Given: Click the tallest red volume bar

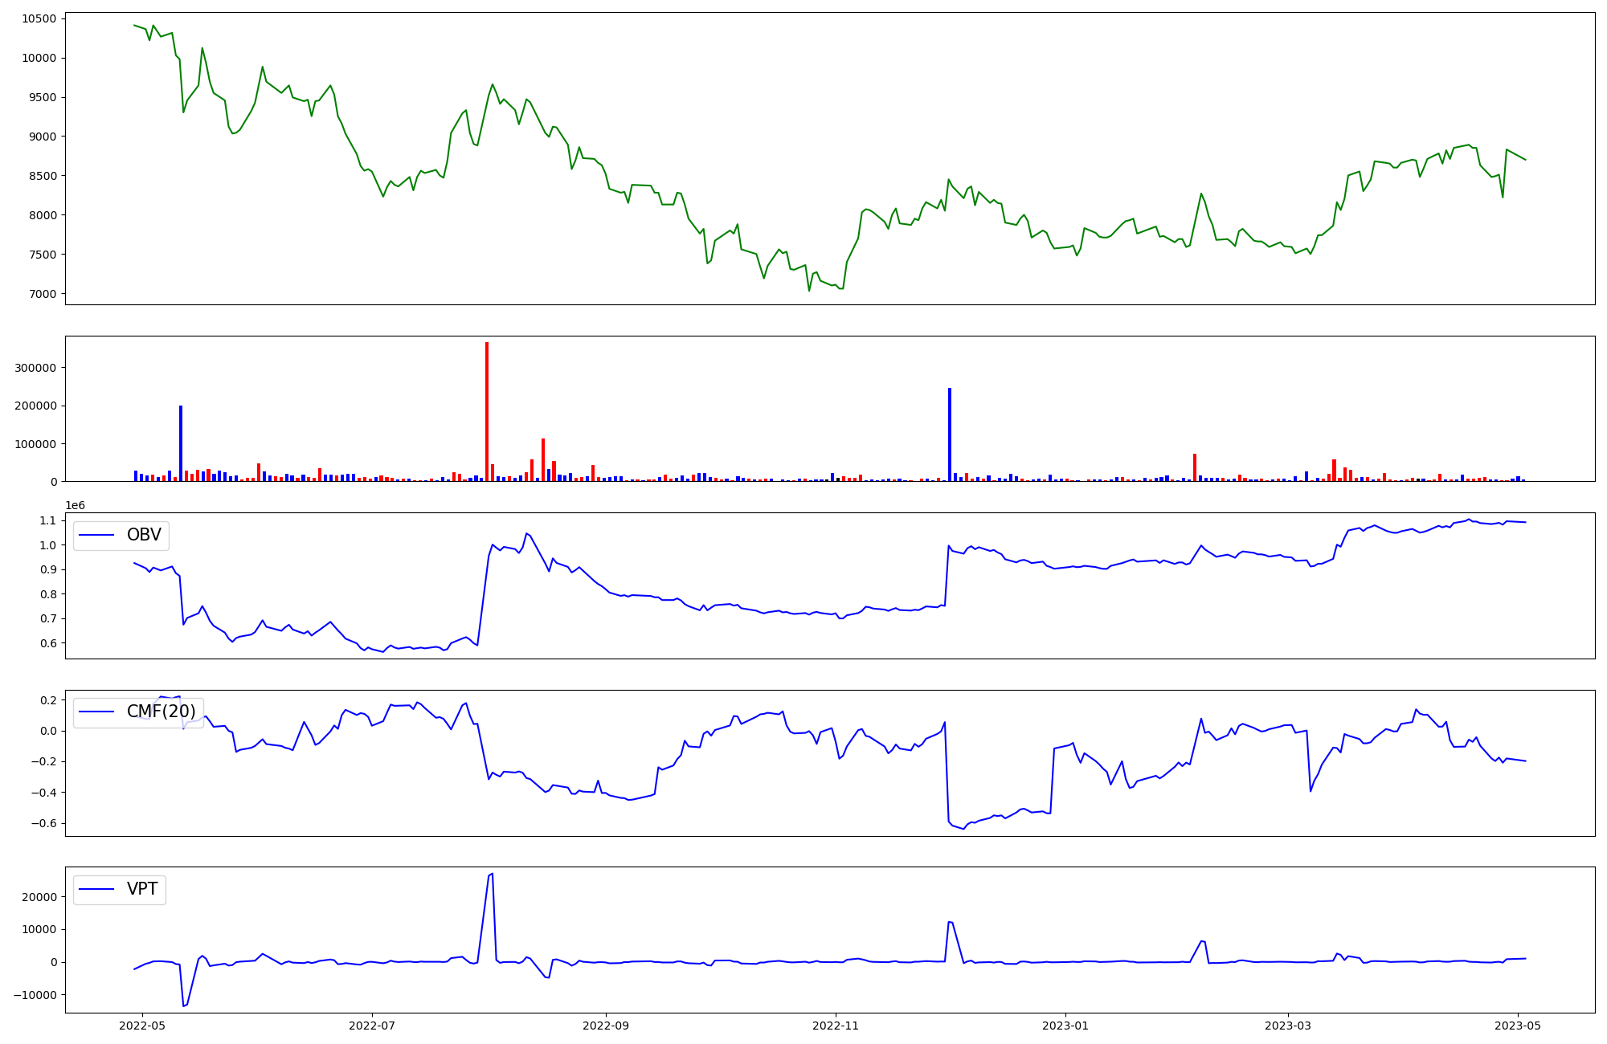Looking at the screenshot, I should (x=487, y=411).
